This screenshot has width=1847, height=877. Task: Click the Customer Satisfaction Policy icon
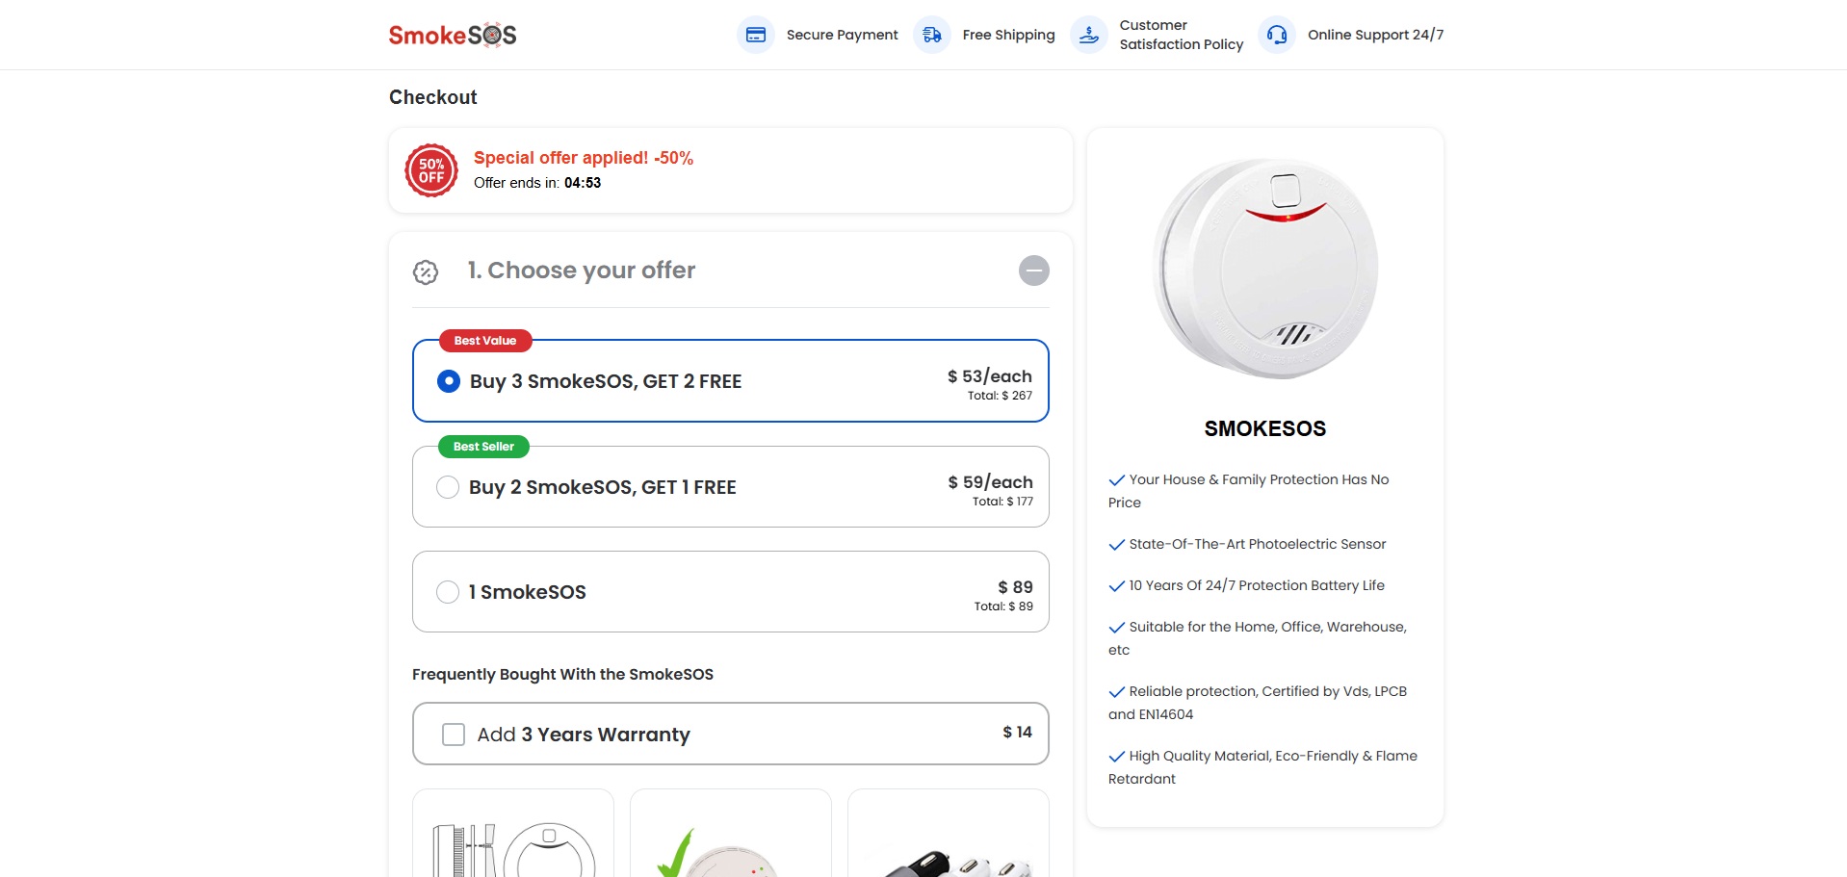point(1089,36)
